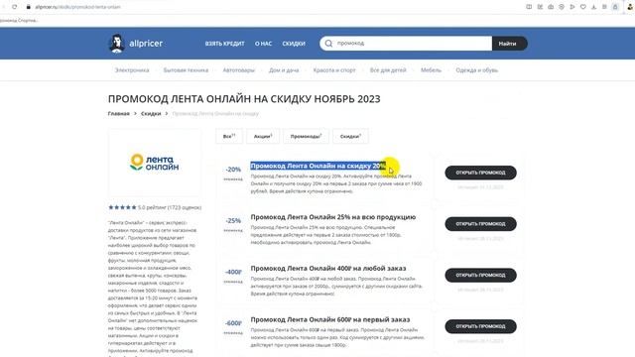Click ОТКРЫТЬ ПРОМОКОД for the -400₽ offer
The height and width of the screenshot is (357, 635).
click(x=480, y=276)
